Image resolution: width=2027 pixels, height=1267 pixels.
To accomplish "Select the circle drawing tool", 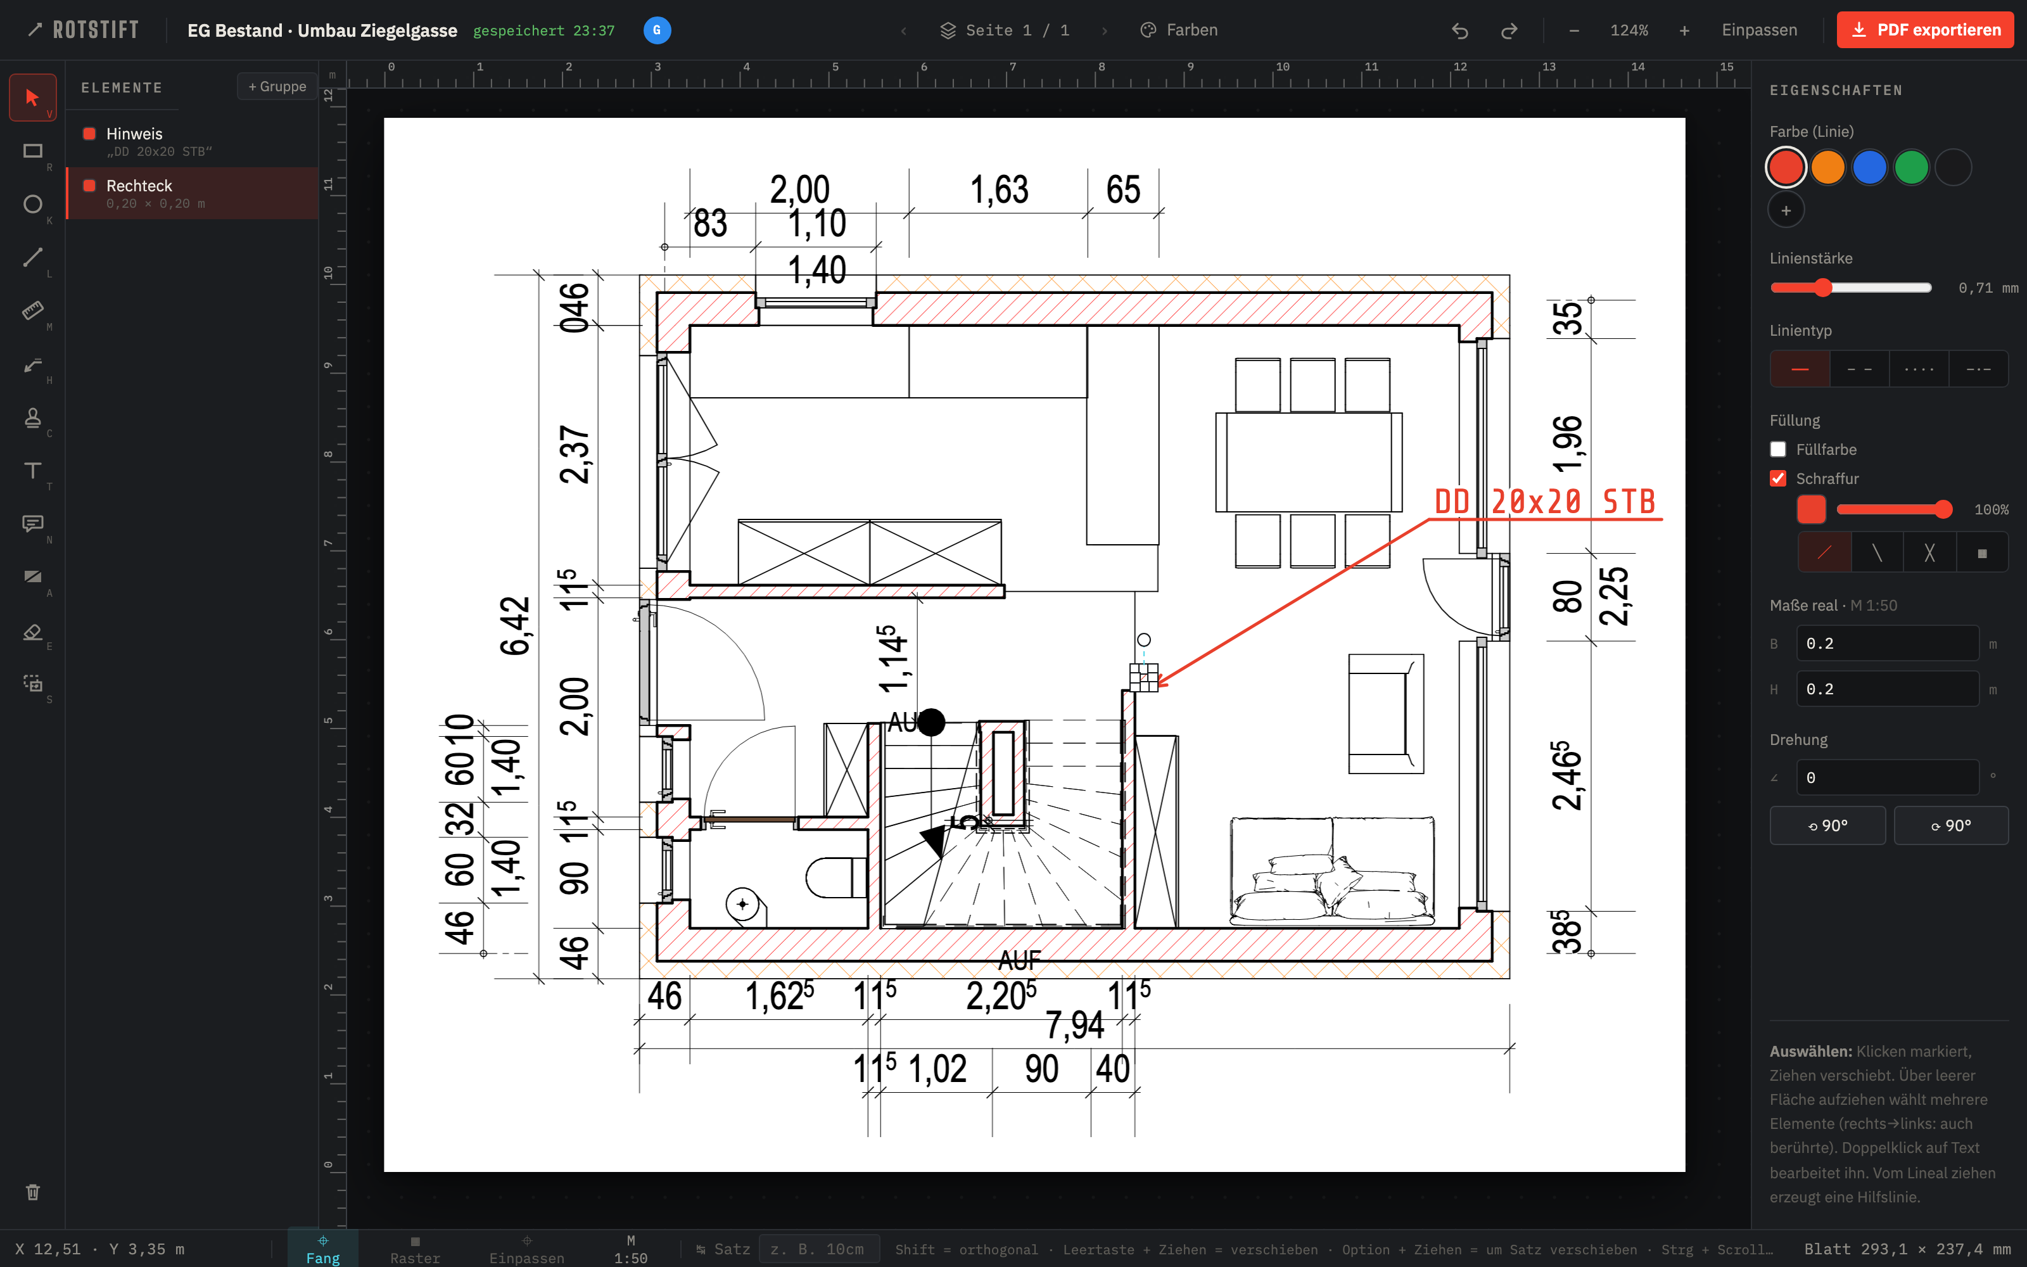I will click(x=33, y=203).
